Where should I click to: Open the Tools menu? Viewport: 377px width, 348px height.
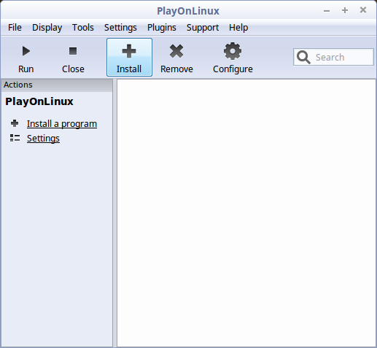[83, 28]
